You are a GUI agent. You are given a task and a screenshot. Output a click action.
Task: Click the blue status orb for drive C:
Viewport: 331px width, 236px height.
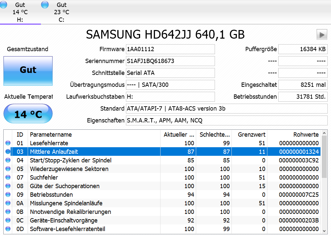pyautogui.click(x=45, y=4)
